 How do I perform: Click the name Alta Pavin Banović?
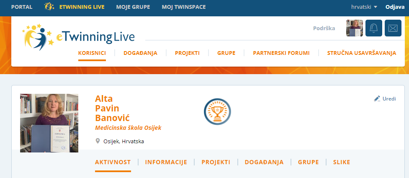[113, 108]
